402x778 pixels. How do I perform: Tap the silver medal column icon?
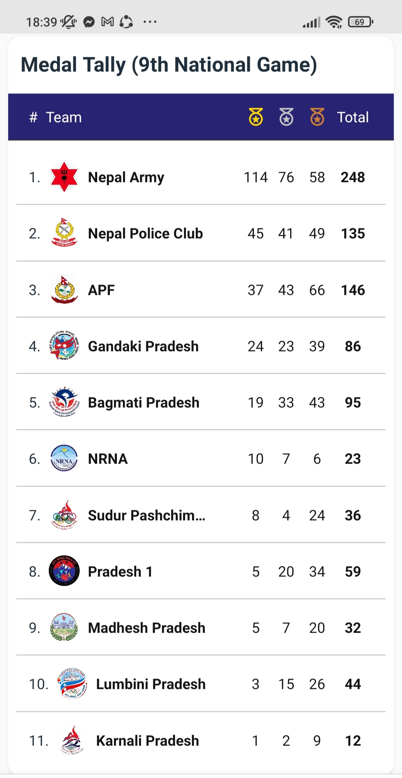tap(286, 117)
